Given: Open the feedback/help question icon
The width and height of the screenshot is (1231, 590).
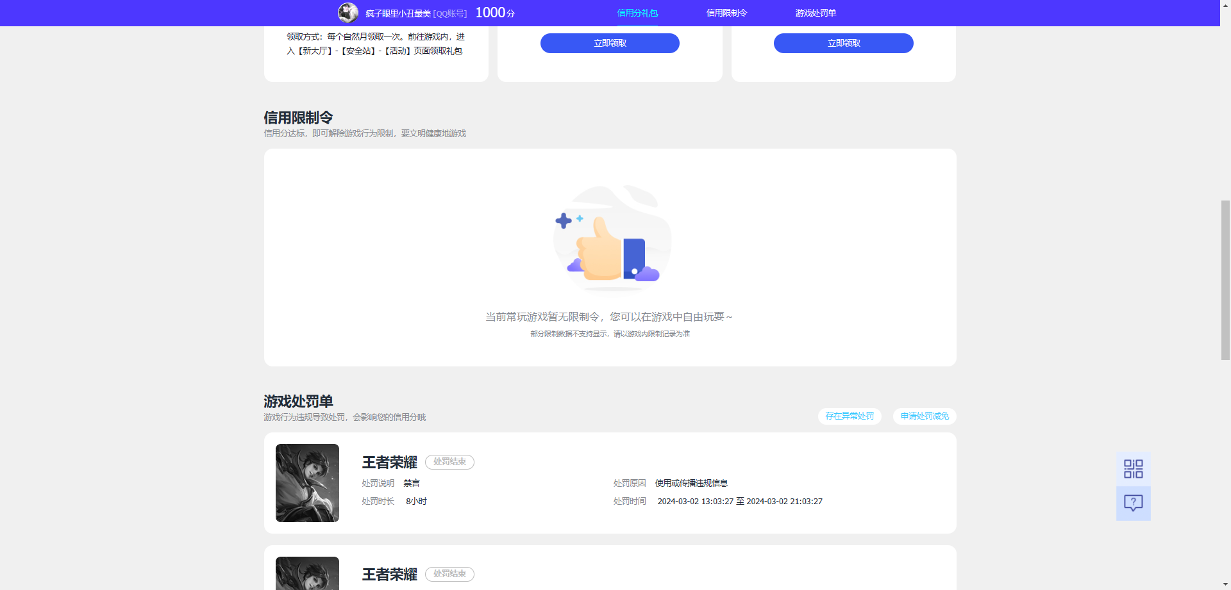Looking at the screenshot, I should 1133,503.
